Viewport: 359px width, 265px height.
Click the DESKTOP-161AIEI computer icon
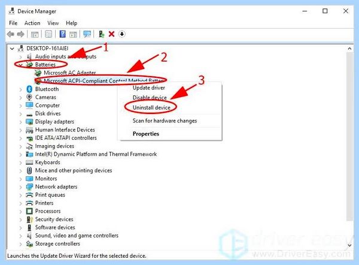[x=20, y=49]
